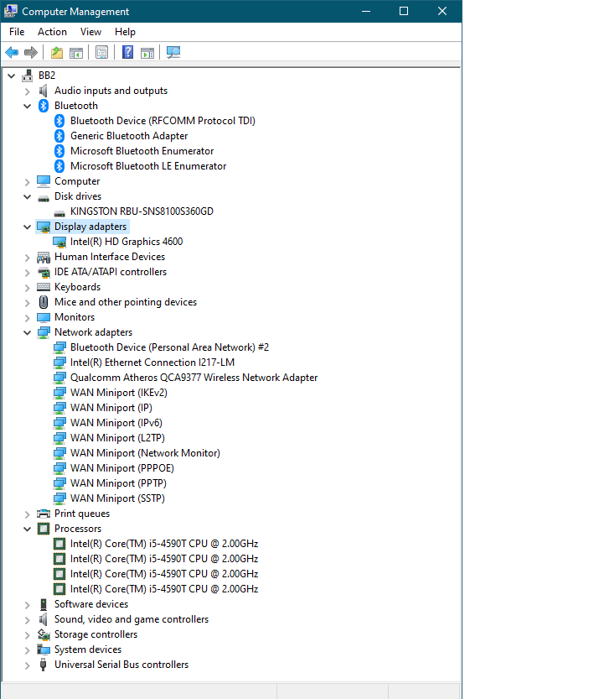This screenshot has height=699, width=599.
Task: Select WAN Miniport (IPv6)
Action: tap(116, 423)
